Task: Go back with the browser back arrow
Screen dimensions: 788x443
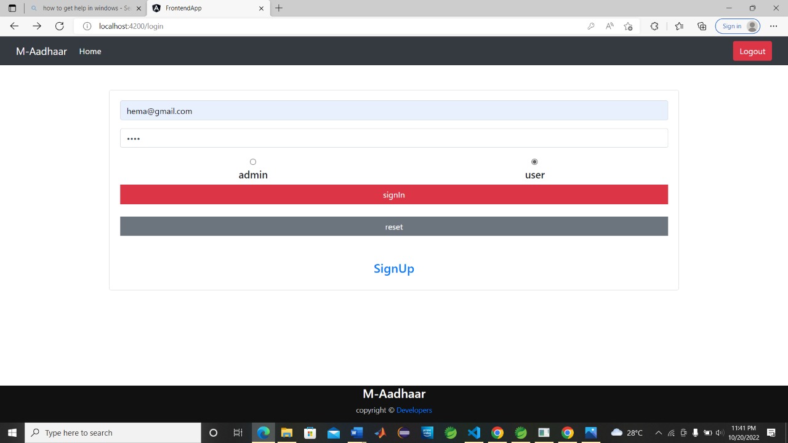Action: click(14, 26)
